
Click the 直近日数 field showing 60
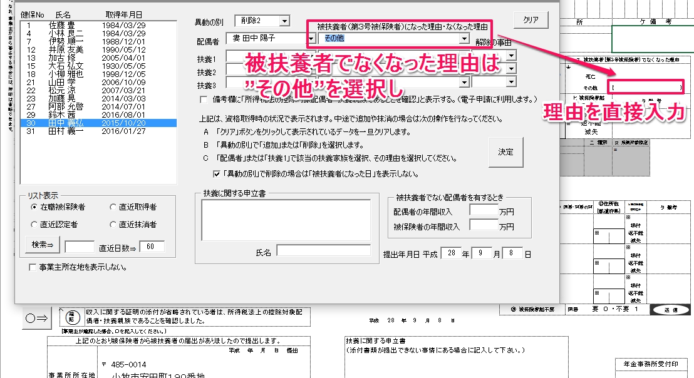[152, 247]
